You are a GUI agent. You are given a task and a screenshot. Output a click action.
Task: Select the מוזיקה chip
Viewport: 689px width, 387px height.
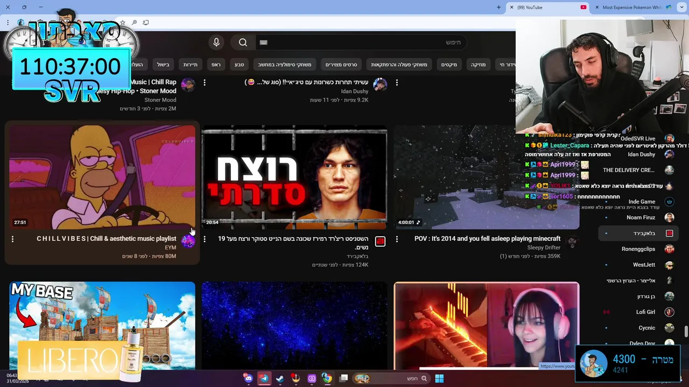[x=479, y=64]
